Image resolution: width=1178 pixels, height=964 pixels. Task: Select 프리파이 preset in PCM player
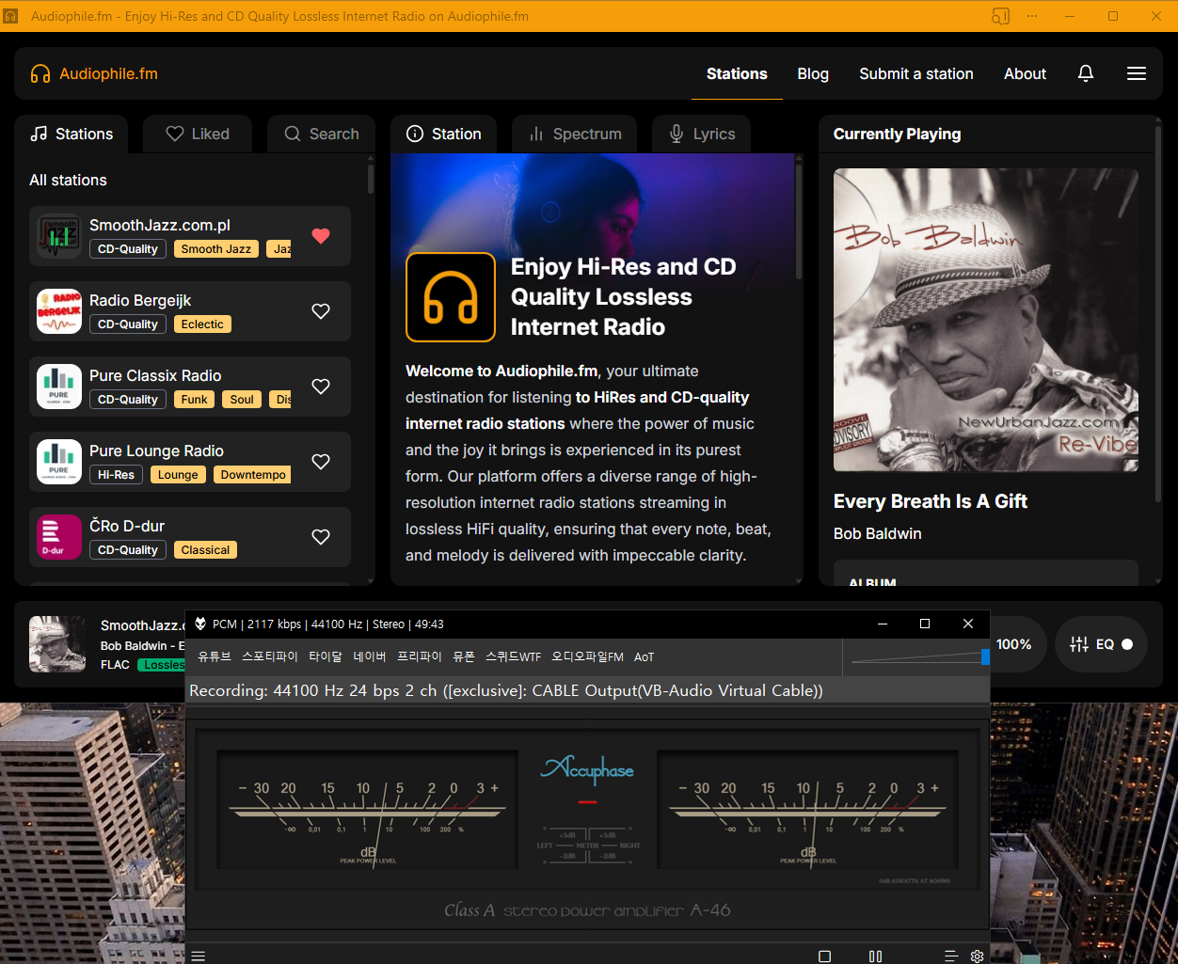[420, 656]
